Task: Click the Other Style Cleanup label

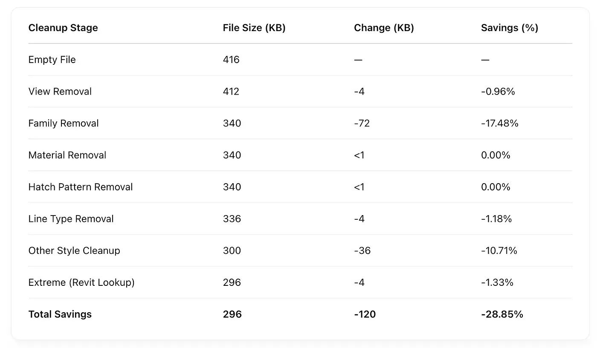Action: (x=74, y=250)
